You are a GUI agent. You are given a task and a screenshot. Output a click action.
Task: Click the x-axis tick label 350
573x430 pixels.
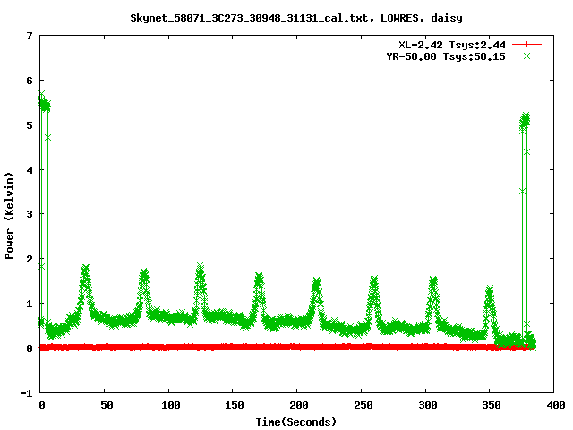[x=492, y=405]
